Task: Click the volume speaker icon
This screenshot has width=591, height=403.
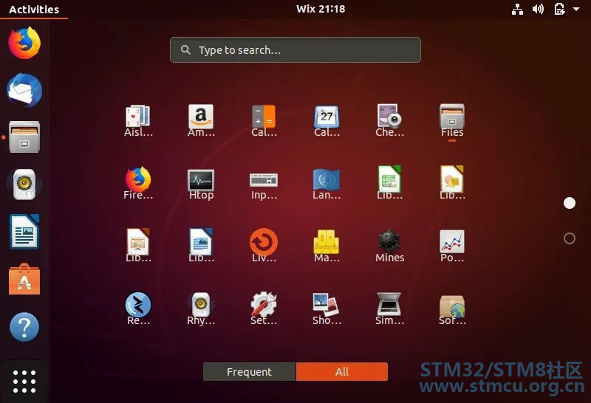Action: [x=538, y=9]
